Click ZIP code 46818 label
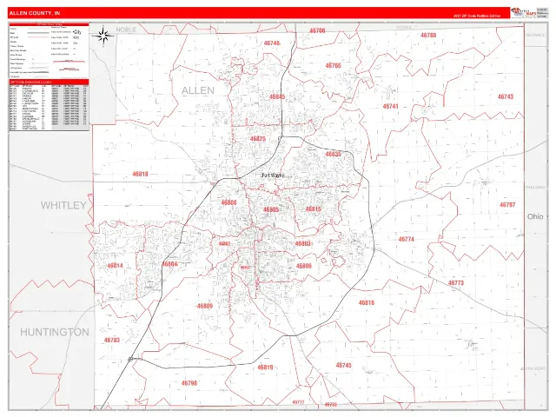Image resolution: width=556 pixels, height=417 pixels. 141,174
